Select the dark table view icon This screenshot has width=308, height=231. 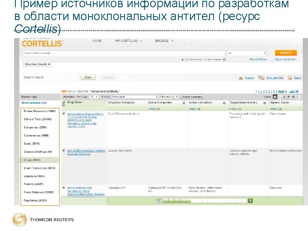click(x=275, y=97)
